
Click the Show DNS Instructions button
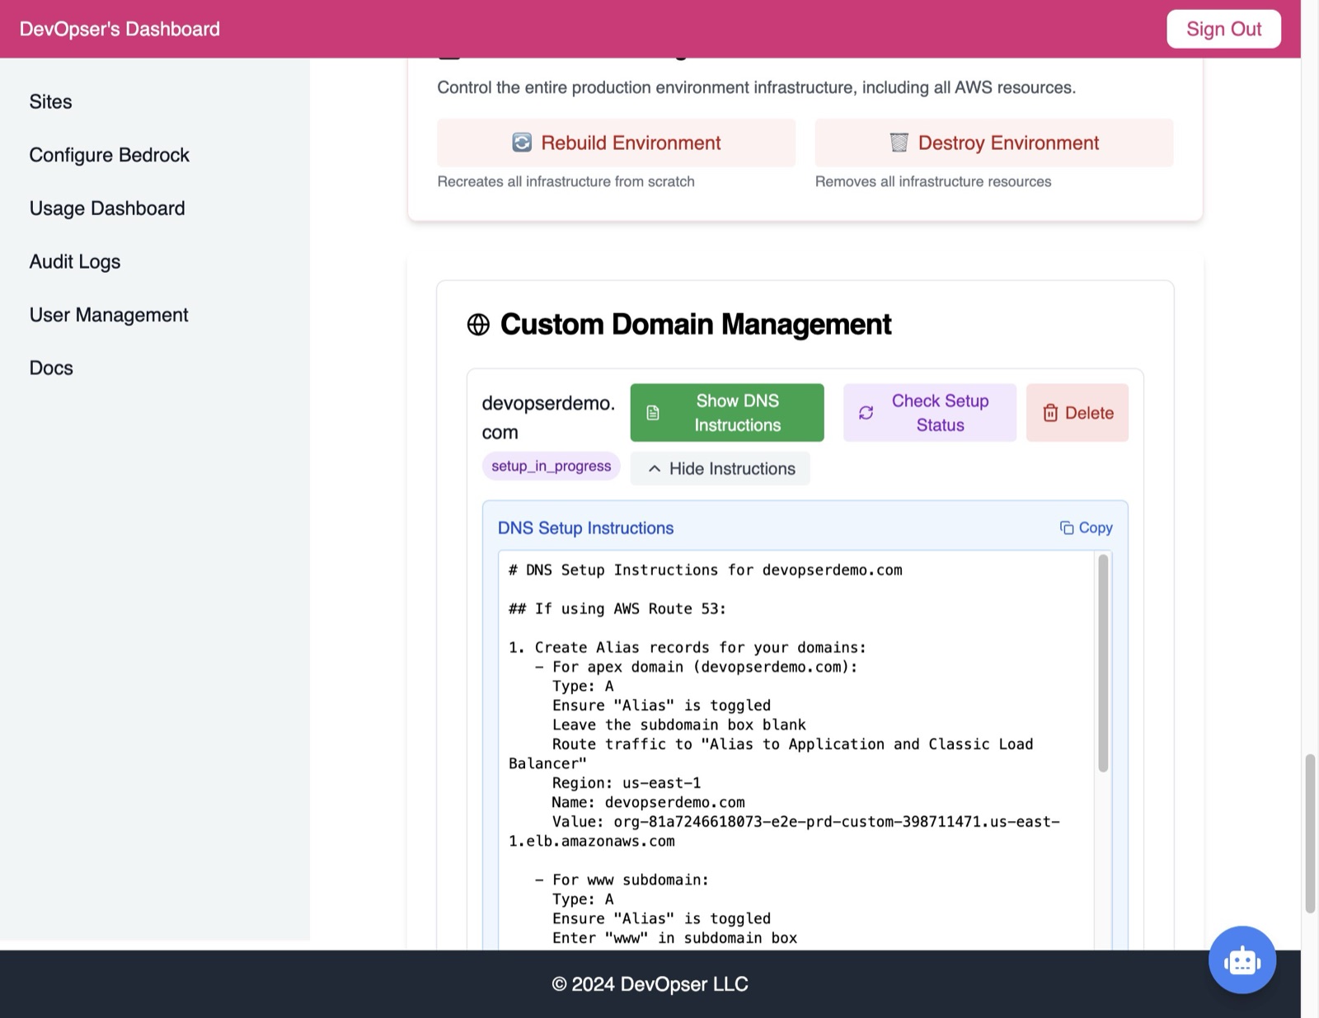(727, 413)
